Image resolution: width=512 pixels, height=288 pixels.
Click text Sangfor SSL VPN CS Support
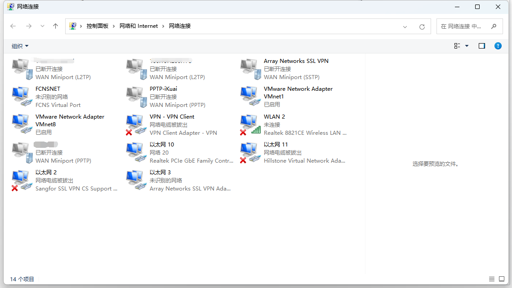[x=76, y=189]
